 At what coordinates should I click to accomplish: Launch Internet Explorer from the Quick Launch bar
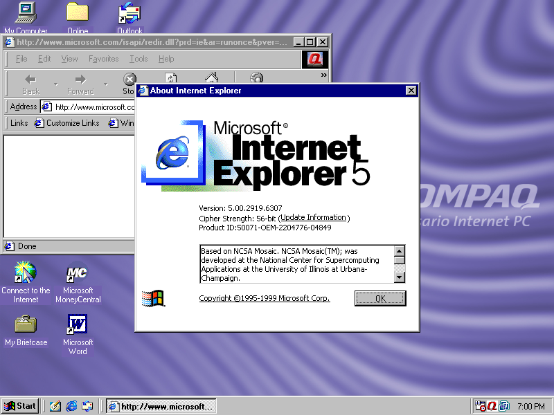pyautogui.click(x=71, y=406)
